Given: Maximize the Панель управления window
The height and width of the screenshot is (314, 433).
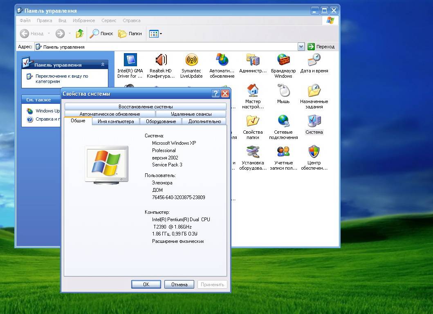Looking at the screenshot, I should [x=325, y=11].
